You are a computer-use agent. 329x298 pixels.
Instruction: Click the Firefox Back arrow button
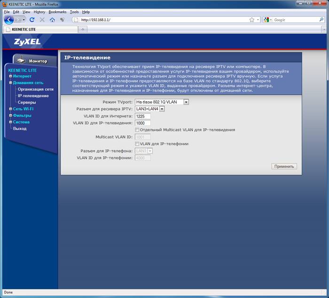(x=9, y=20)
